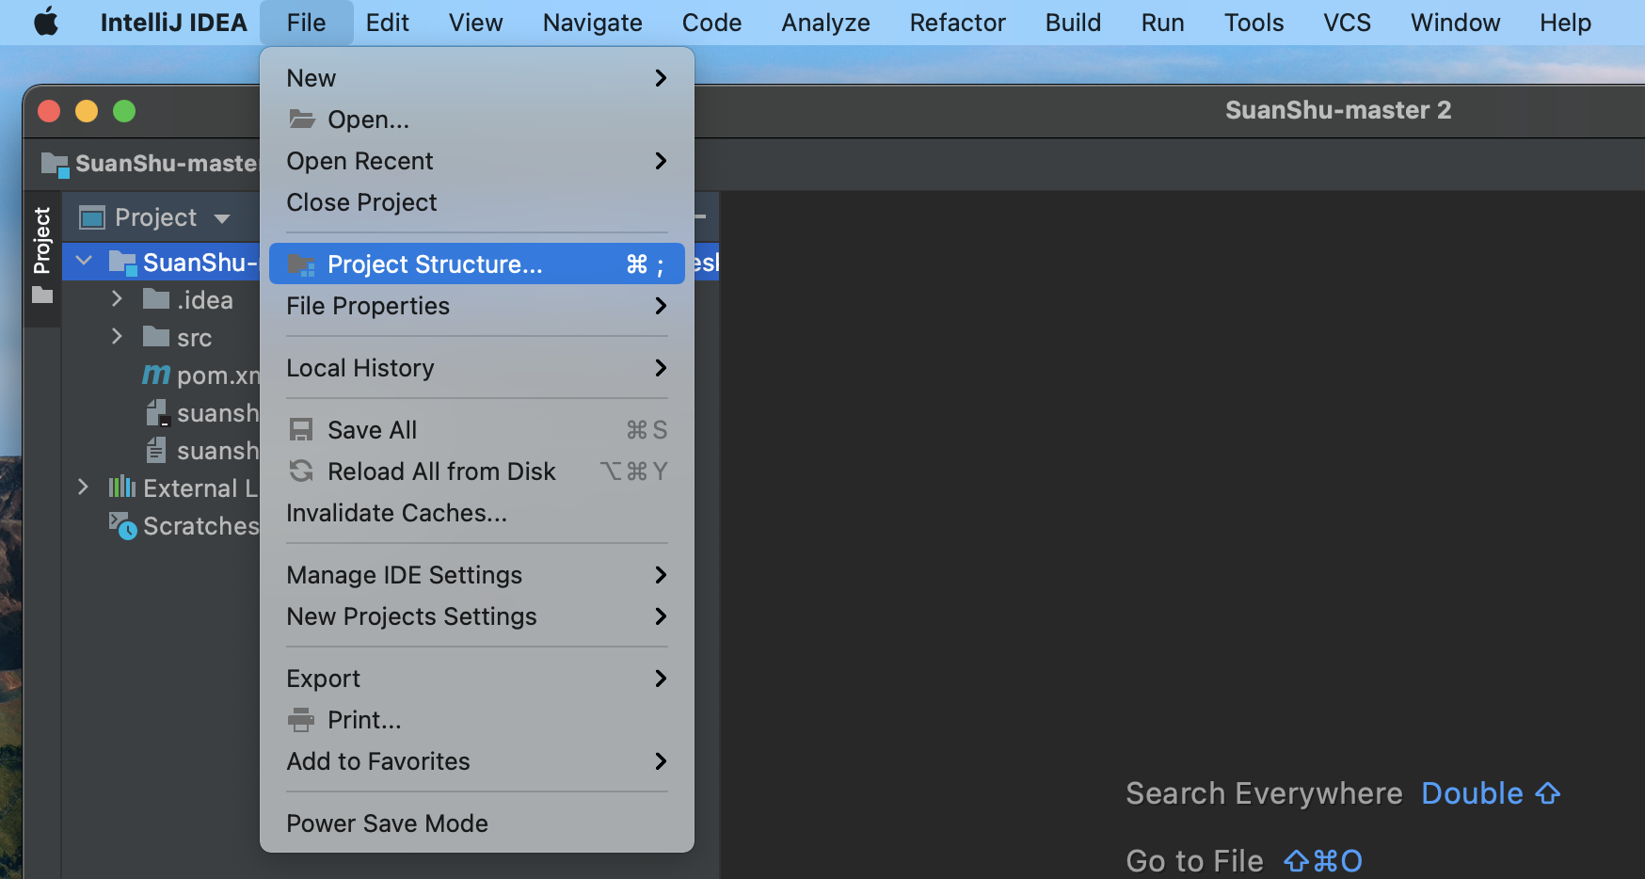Expand the Local History submenu arrow

click(x=661, y=368)
